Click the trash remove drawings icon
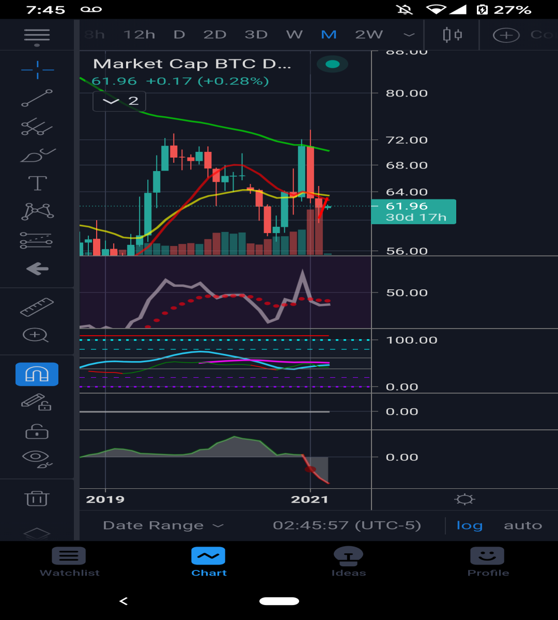 (37, 498)
